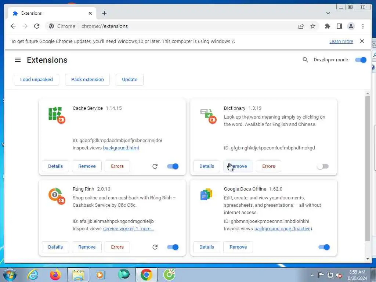
Task: Reload the page with the refresh icon
Action: (37, 26)
